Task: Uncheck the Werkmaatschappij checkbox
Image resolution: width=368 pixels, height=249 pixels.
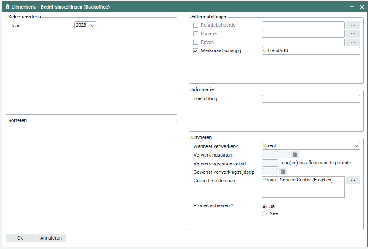Action: tap(196, 51)
